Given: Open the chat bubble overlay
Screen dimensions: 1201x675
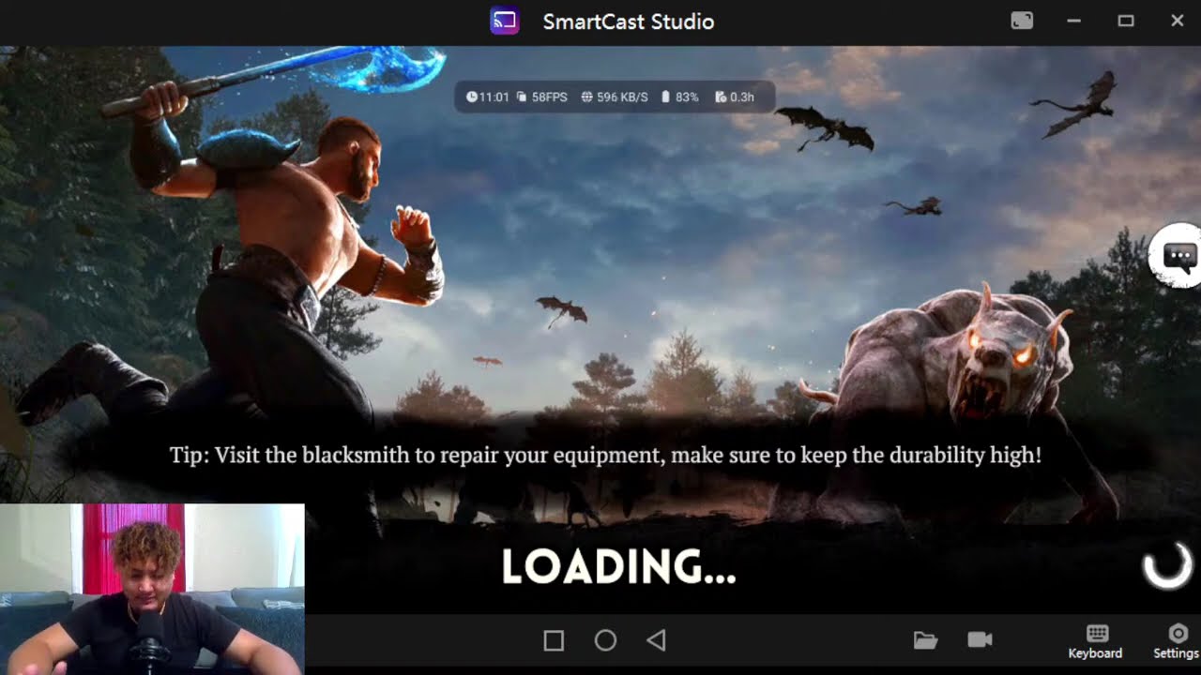Looking at the screenshot, I should [1178, 255].
